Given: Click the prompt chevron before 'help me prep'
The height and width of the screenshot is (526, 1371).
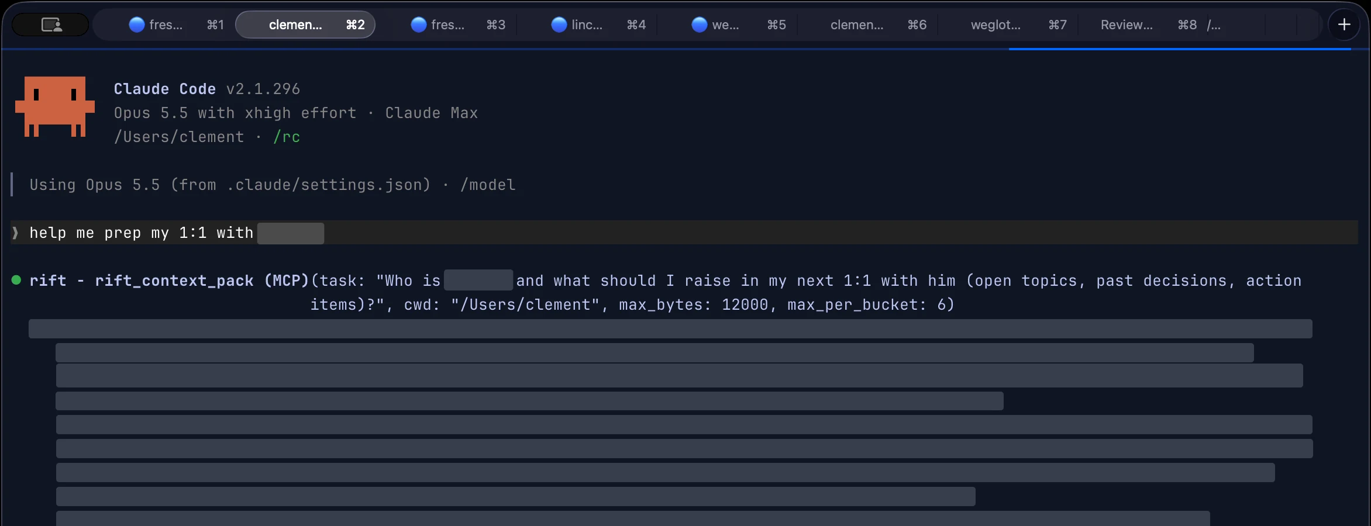Looking at the screenshot, I should coord(15,233).
